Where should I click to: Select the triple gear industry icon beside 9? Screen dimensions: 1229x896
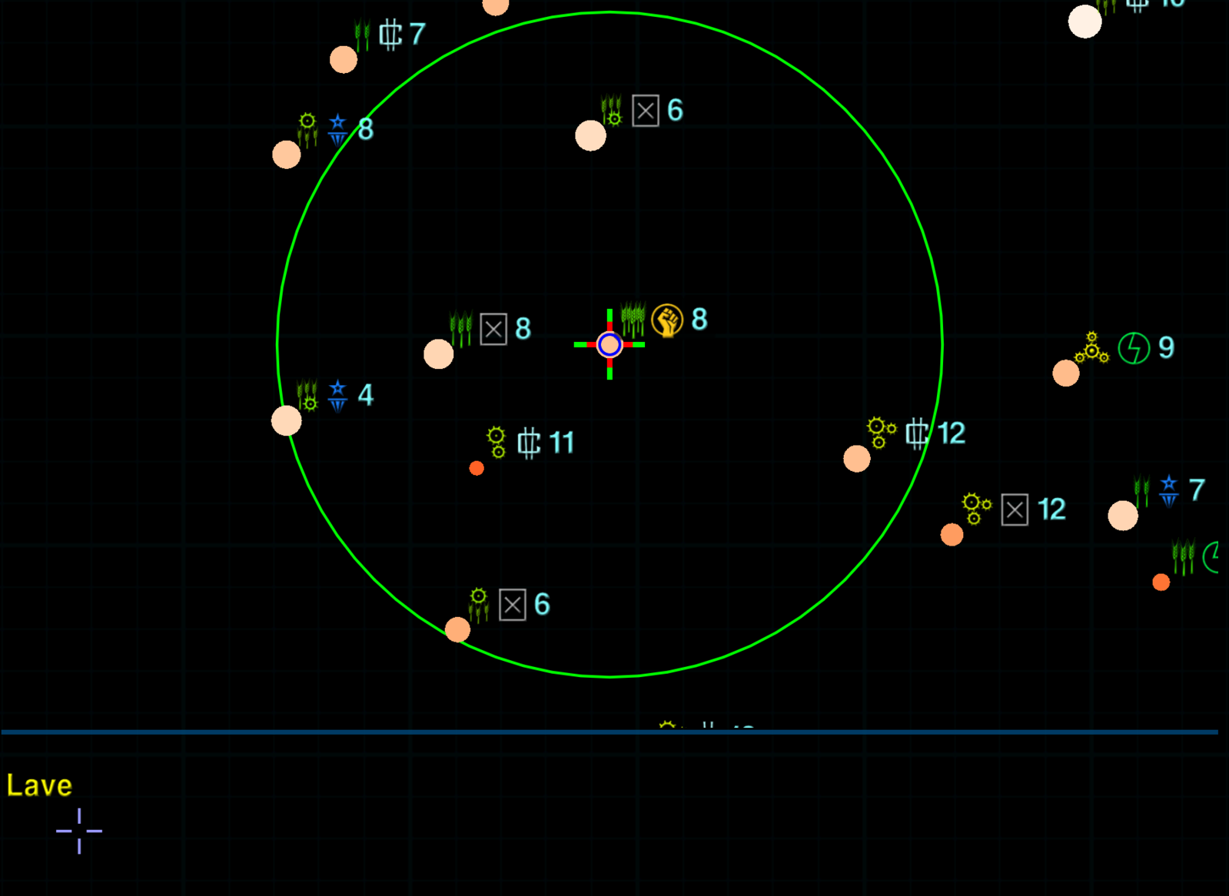(x=1091, y=348)
